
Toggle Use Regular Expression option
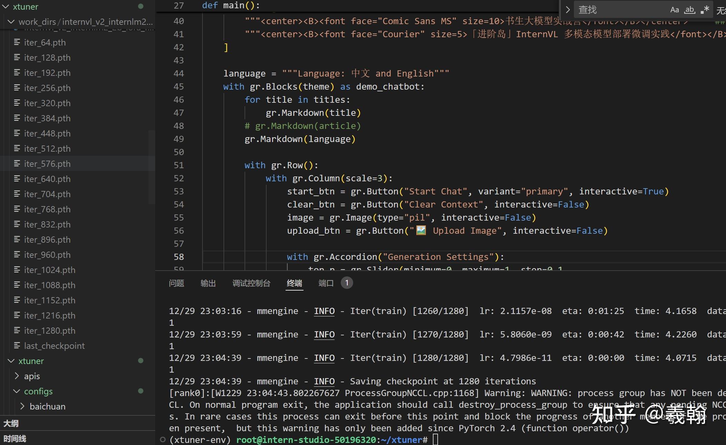(x=705, y=10)
